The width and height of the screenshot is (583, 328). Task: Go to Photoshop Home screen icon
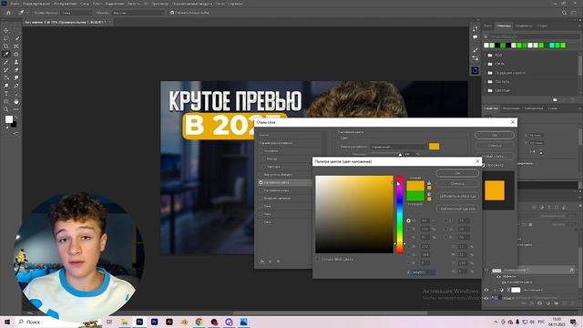pyautogui.click(x=8, y=13)
